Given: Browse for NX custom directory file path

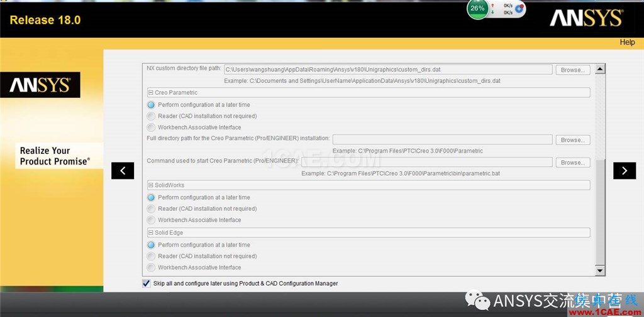Looking at the screenshot, I should pyautogui.click(x=573, y=70).
